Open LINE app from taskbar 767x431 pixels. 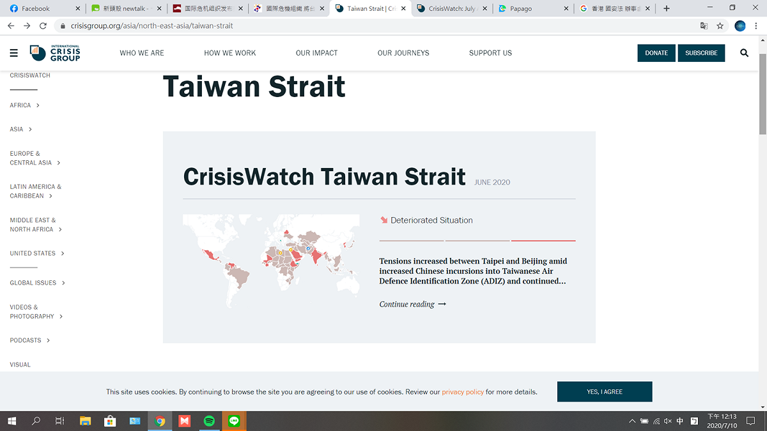(234, 421)
